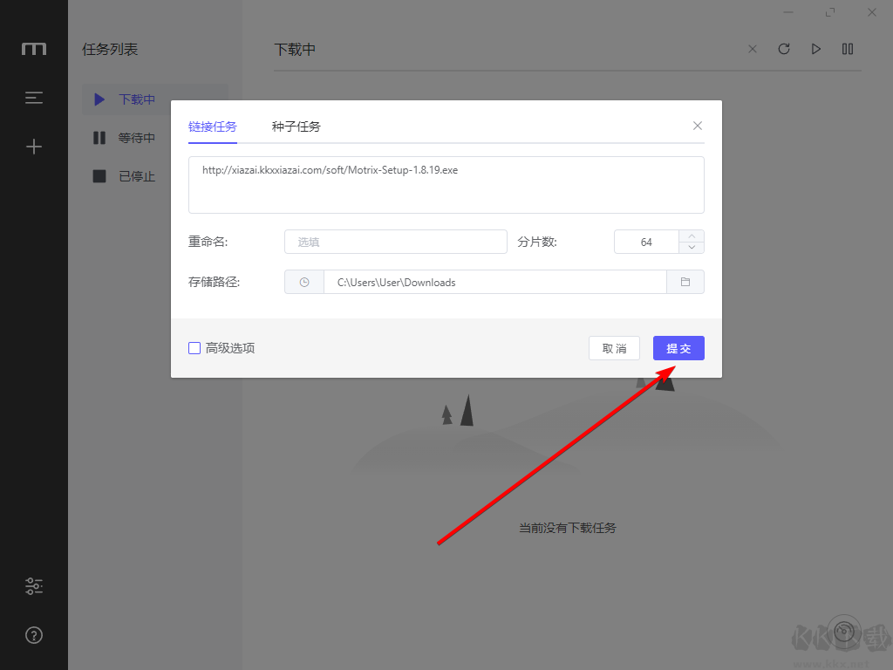The image size is (893, 670).
Task: Decrease 分片数 with the down arrow
Action: [691, 247]
